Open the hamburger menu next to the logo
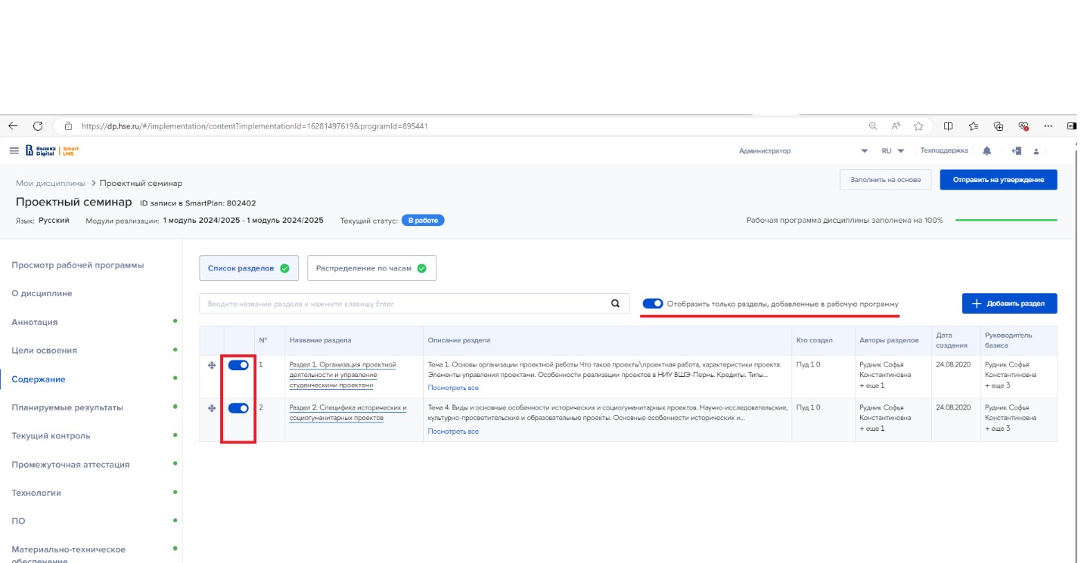This screenshot has height=563, width=1081. (x=14, y=151)
